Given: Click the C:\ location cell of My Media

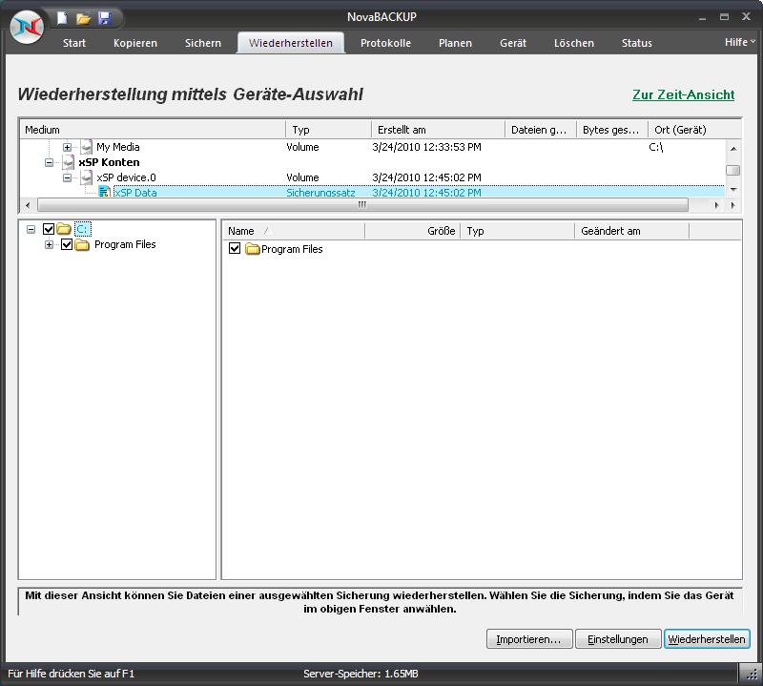Looking at the screenshot, I should click(x=655, y=147).
